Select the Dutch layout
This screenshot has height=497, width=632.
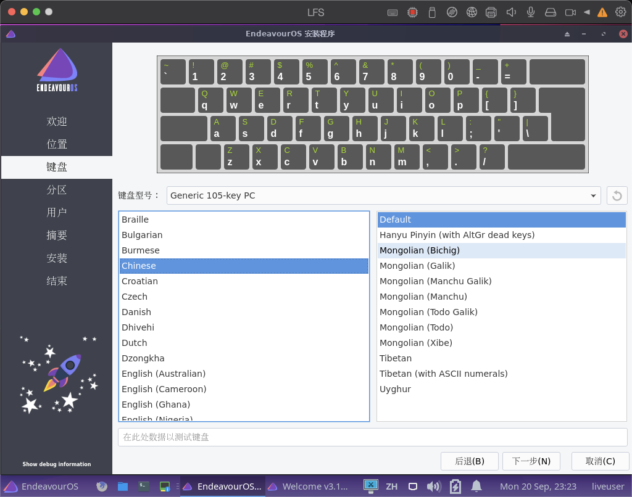tap(244, 343)
